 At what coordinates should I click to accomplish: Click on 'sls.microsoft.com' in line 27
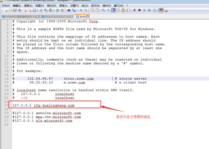(x=54, y=121)
